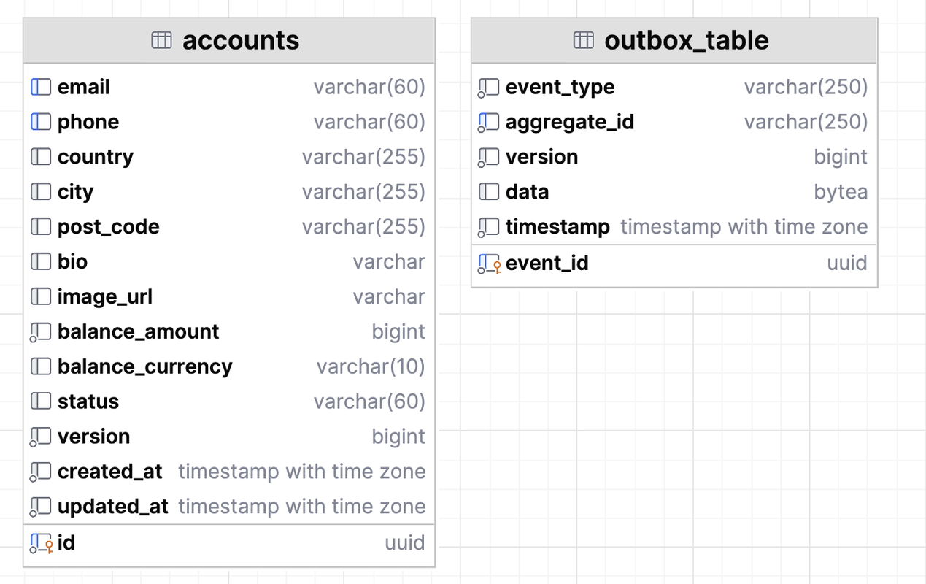Click the balance_amount column icon

[40, 332]
